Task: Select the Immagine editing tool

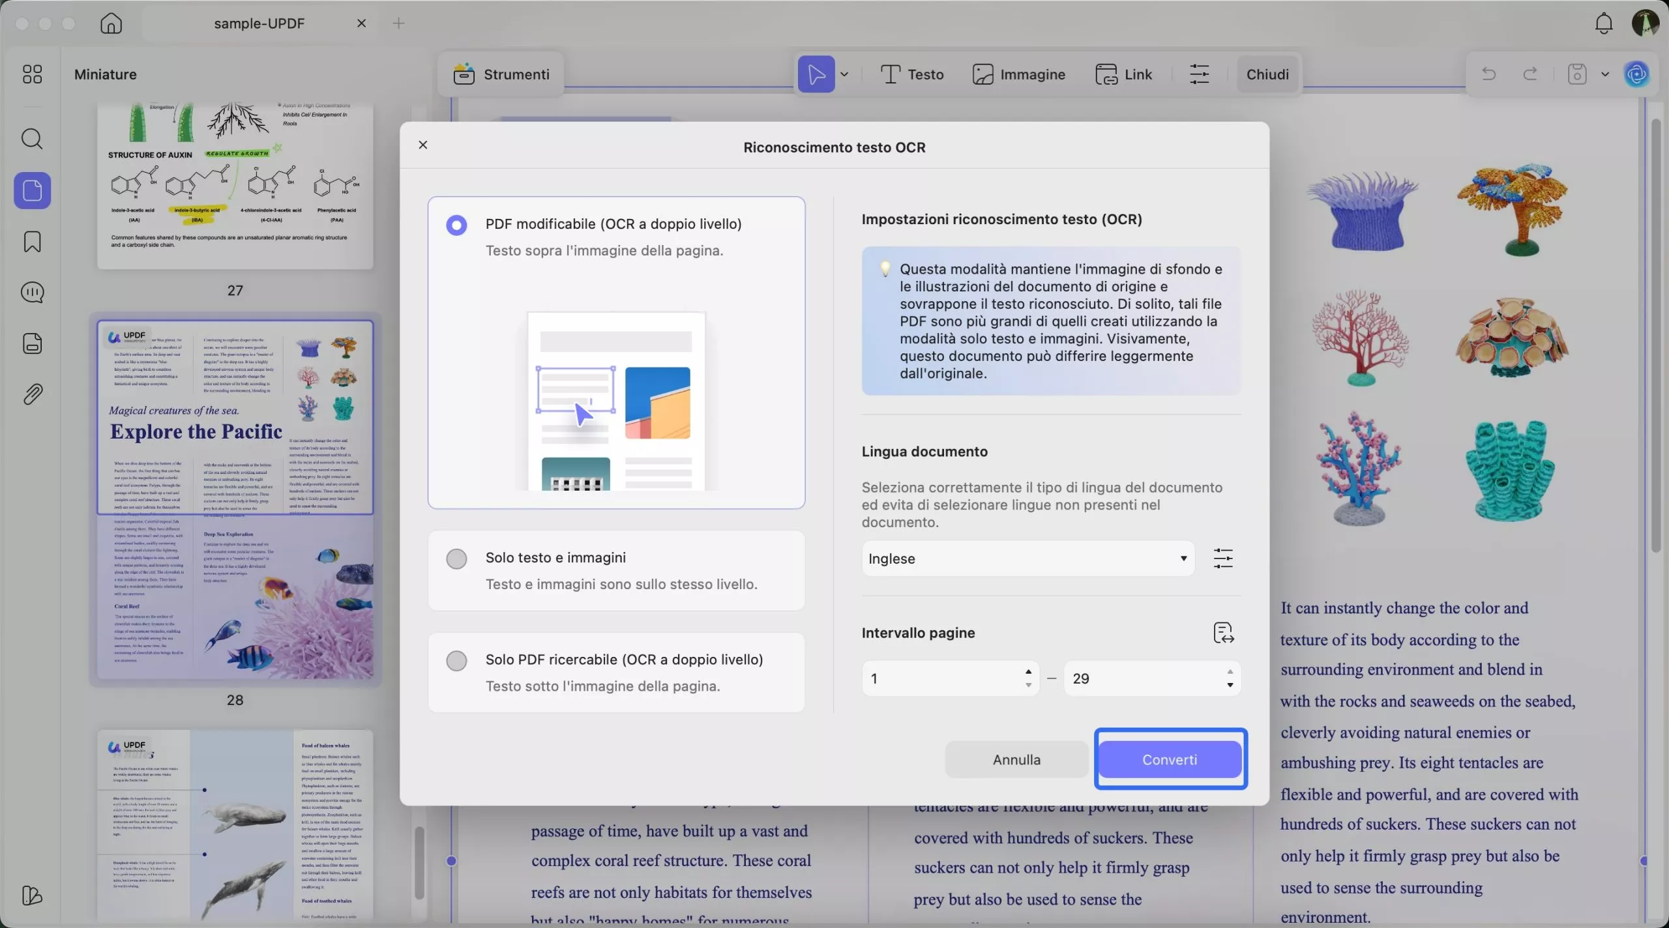Action: 1019,74
